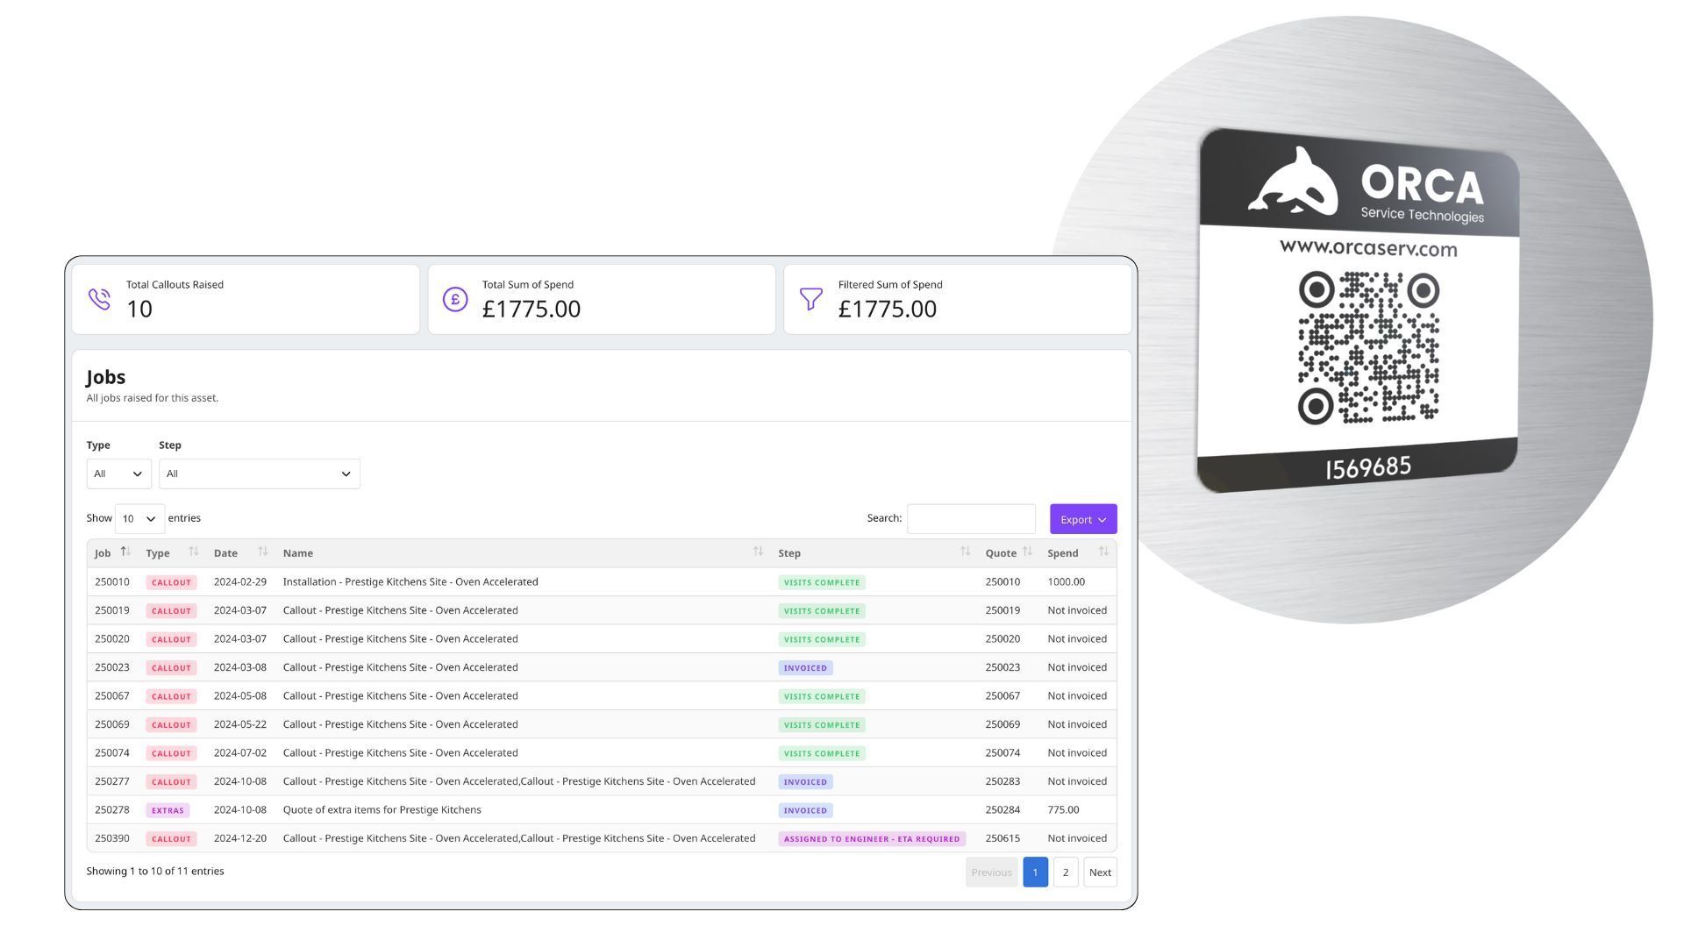Click the funnel Filtered Sum icon
This screenshot has height=947, width=1684.
pyautogui.click(x=810, y=299)
